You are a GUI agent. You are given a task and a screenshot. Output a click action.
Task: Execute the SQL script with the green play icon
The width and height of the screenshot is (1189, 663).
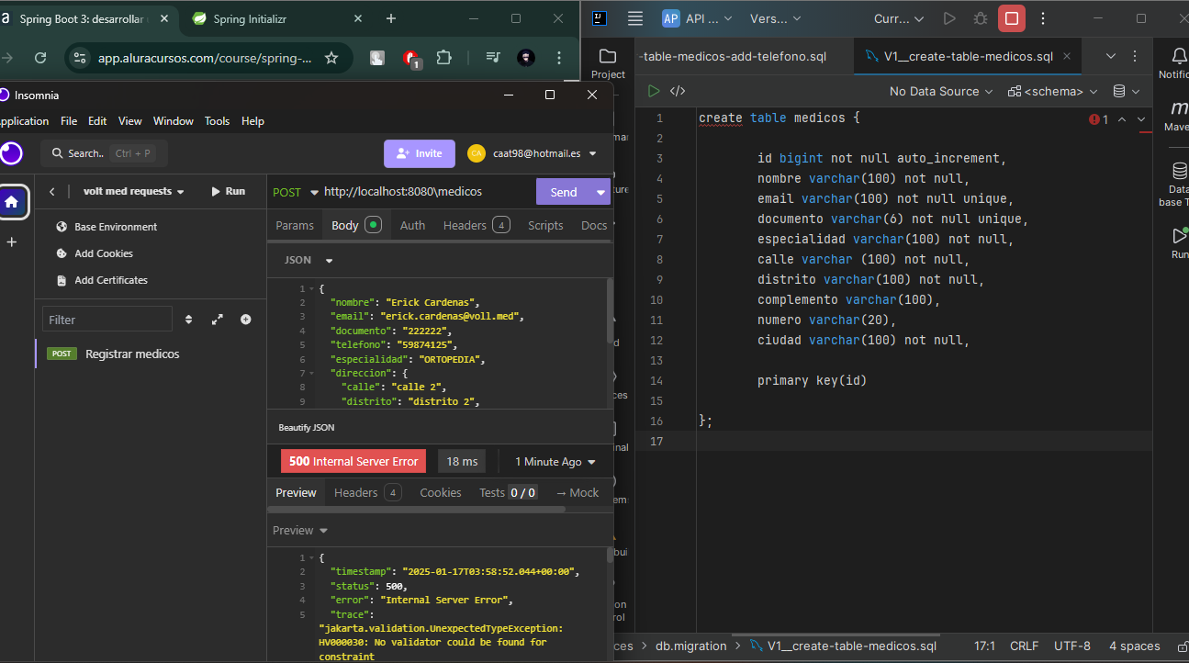(654, 91)
